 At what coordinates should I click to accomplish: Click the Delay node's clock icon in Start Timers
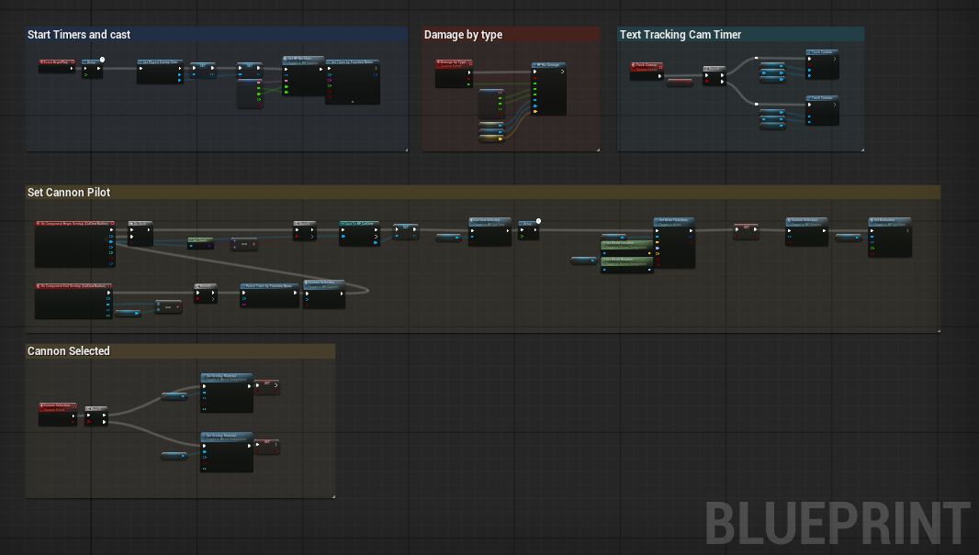(x=102, y=60)
